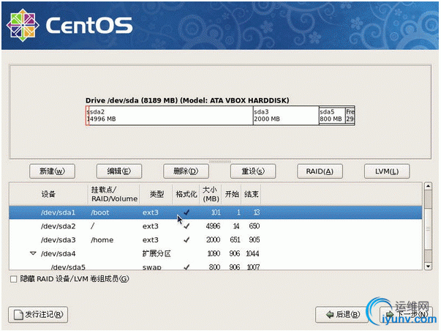This screenshot has height=331, width=441.
Task: Click the 结束 column header
Action: point(251,194)
